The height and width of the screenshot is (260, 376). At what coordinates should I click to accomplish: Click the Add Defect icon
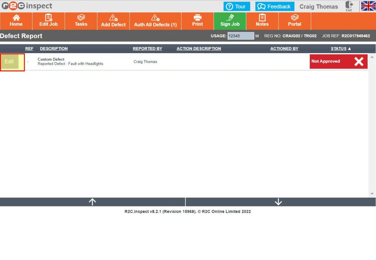(113, 21)
